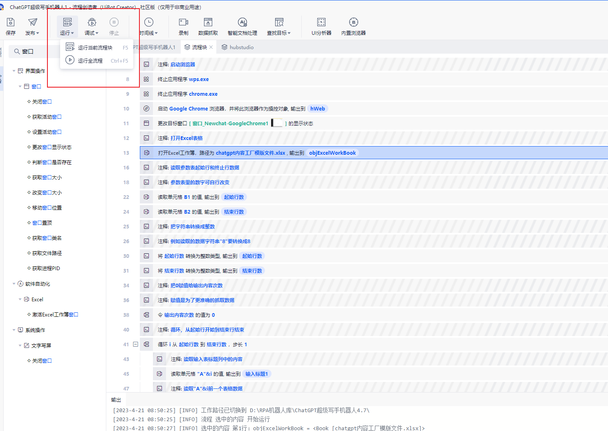Select the 获取窗口大小 command

(x=47, y=178)
